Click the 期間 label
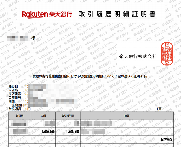This screenshot has width=181, height=147. [12, 101]
